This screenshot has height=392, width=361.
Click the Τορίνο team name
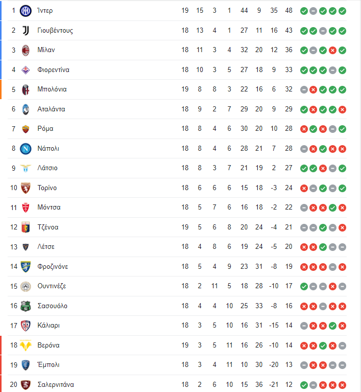(x=47, y=188)
